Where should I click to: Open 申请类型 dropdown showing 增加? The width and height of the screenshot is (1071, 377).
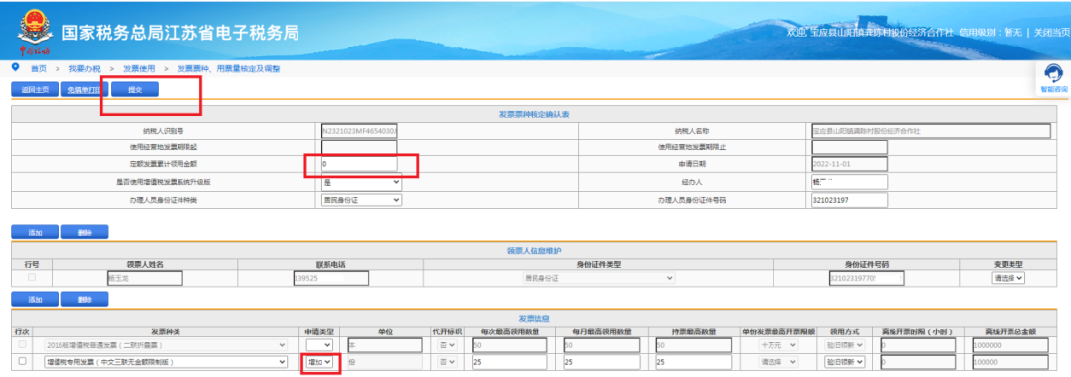point(319,363)
